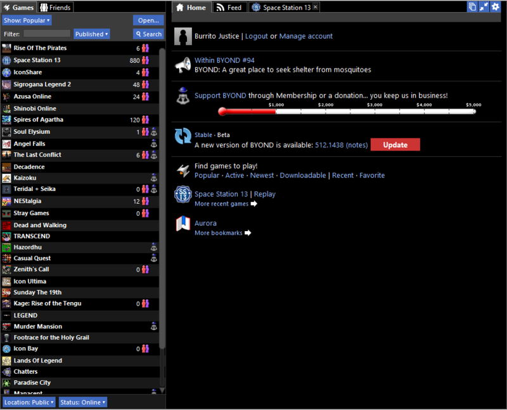Image resolution: width=507 pixels, height=410 pixels.
Task: Open the Location: Public dropdown
Action: click(x=29, y=402)
